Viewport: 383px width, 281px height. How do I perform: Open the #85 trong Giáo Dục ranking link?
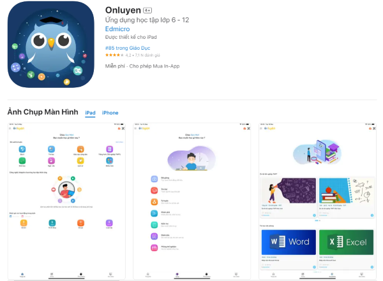click(128, 48)
